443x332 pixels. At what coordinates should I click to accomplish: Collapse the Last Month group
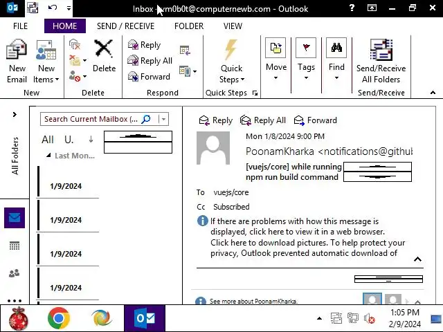tap(48, 155)
